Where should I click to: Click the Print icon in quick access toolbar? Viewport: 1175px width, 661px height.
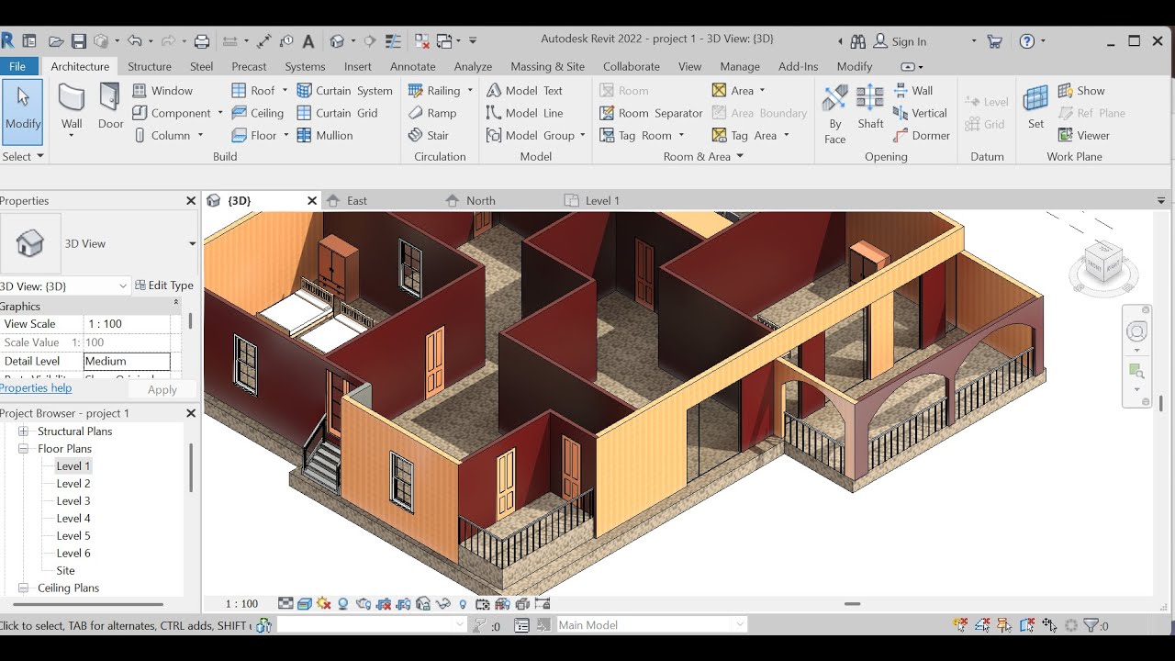tap(202, 41)
